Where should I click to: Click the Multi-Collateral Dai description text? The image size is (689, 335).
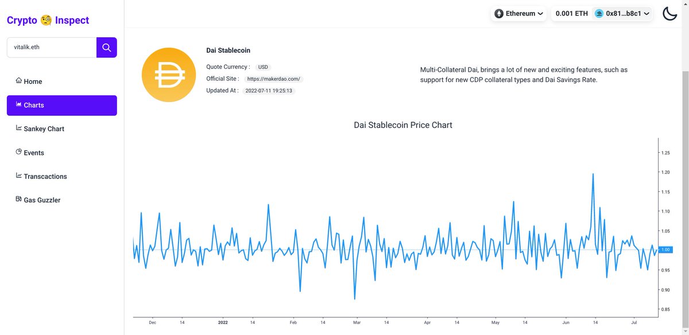click(524, 75)
